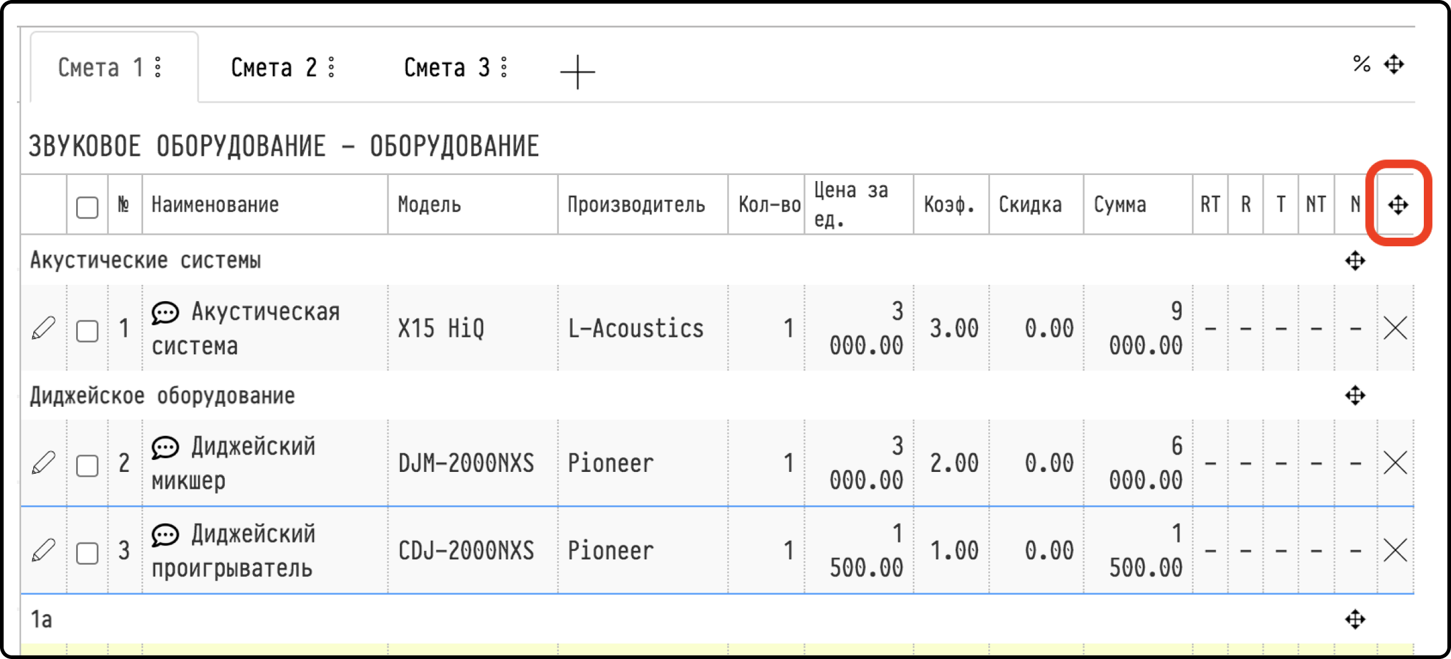This screenshot has width=1451, height=659.
Task: Click edit pencil for Диджейский проигрыватель row
Action: [43, 550]
